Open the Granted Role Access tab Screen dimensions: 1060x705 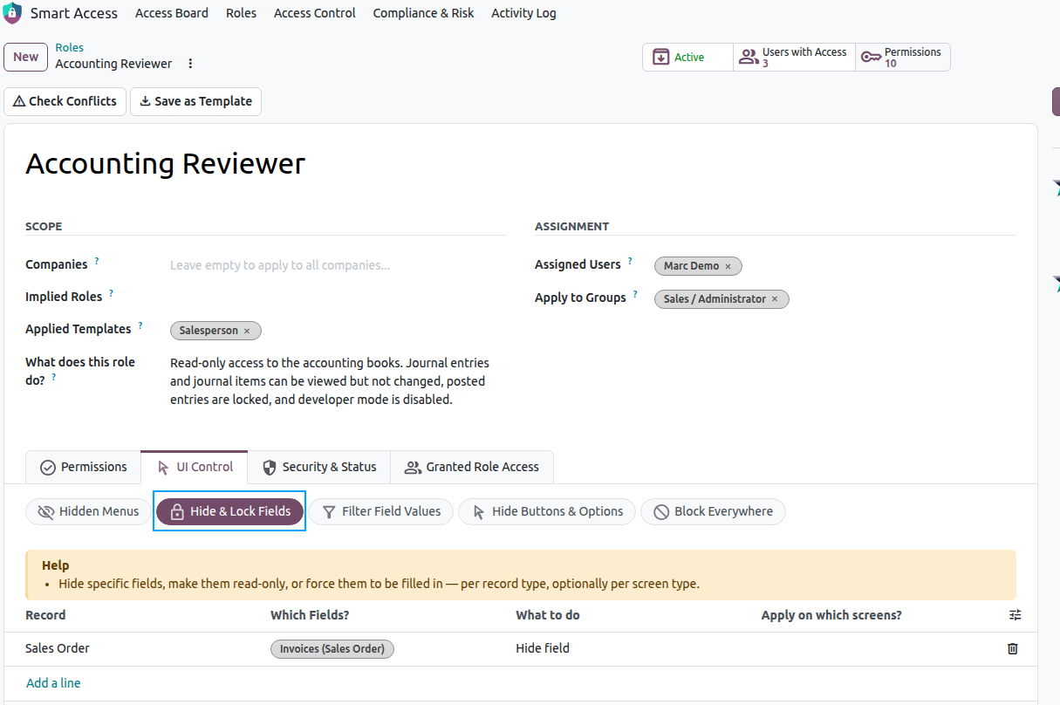tap(472, 467)
